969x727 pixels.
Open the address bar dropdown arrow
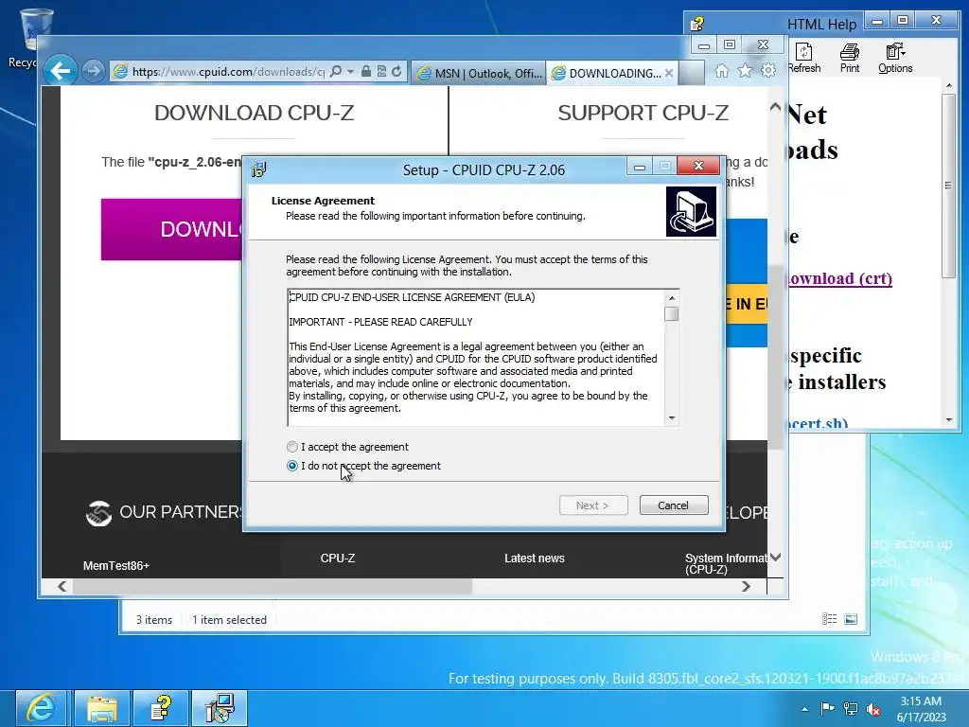tap(350, 72)
